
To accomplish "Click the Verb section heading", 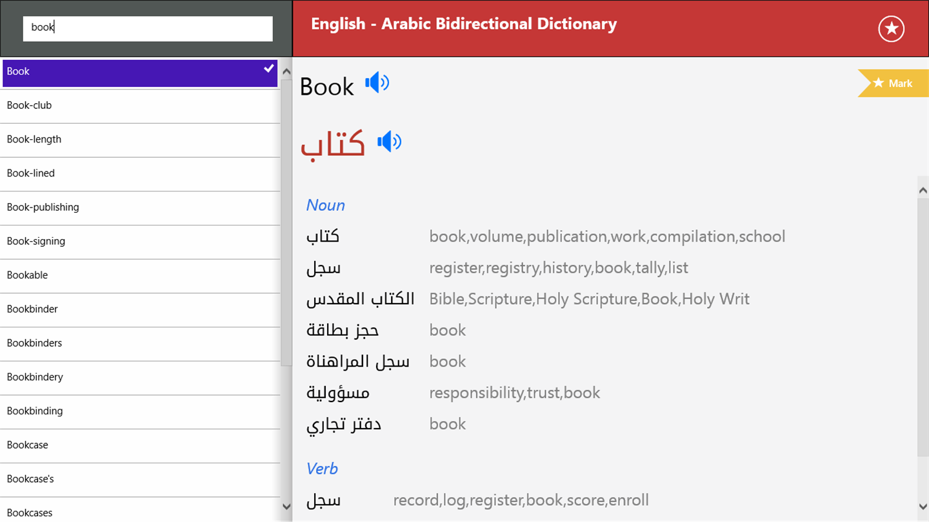I will 322,469.
